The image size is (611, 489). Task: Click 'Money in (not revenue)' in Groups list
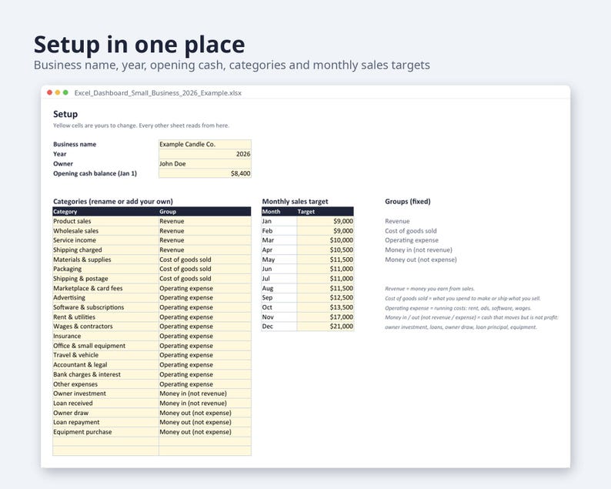419,250
